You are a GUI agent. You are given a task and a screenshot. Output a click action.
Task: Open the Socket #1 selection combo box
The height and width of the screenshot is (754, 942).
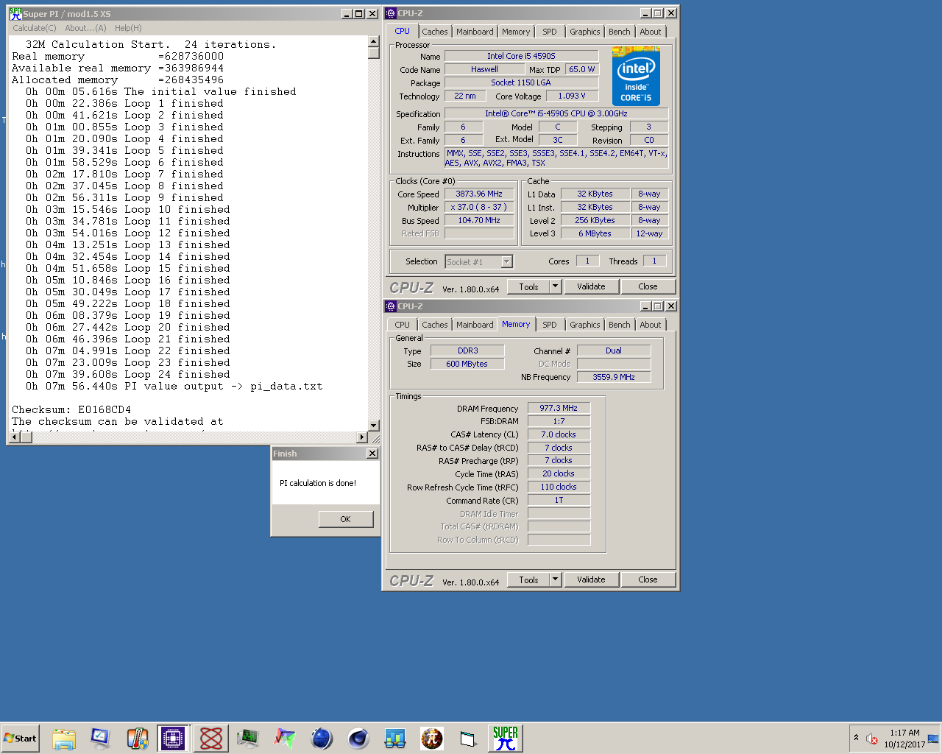478,261
